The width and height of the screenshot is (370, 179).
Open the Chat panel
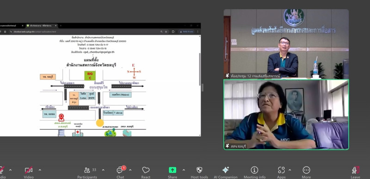(x=120, y=173)
